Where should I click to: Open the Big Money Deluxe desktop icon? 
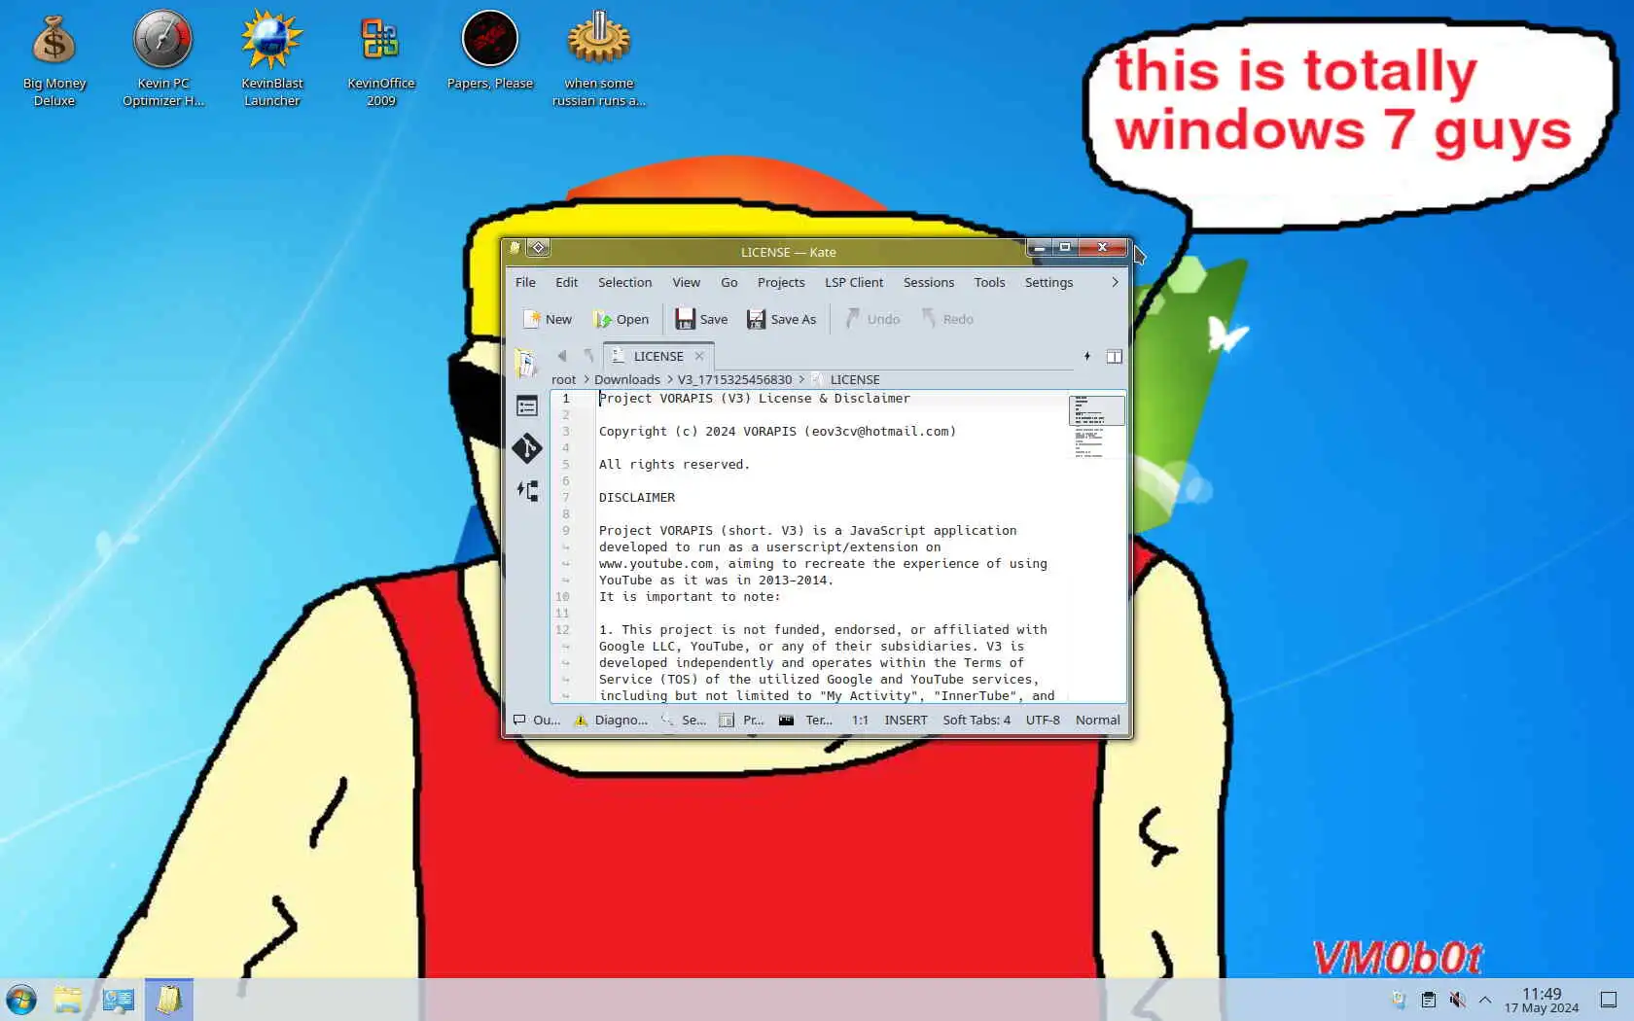click(54, 58)
